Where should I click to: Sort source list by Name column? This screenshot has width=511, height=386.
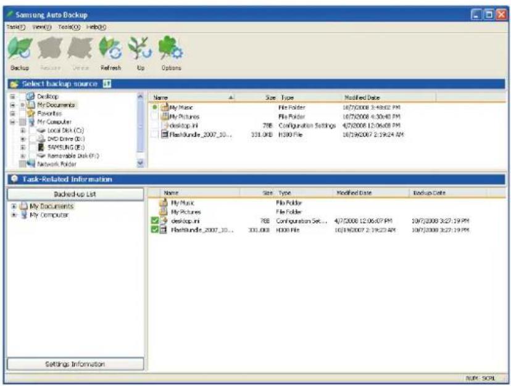(193, 97)
